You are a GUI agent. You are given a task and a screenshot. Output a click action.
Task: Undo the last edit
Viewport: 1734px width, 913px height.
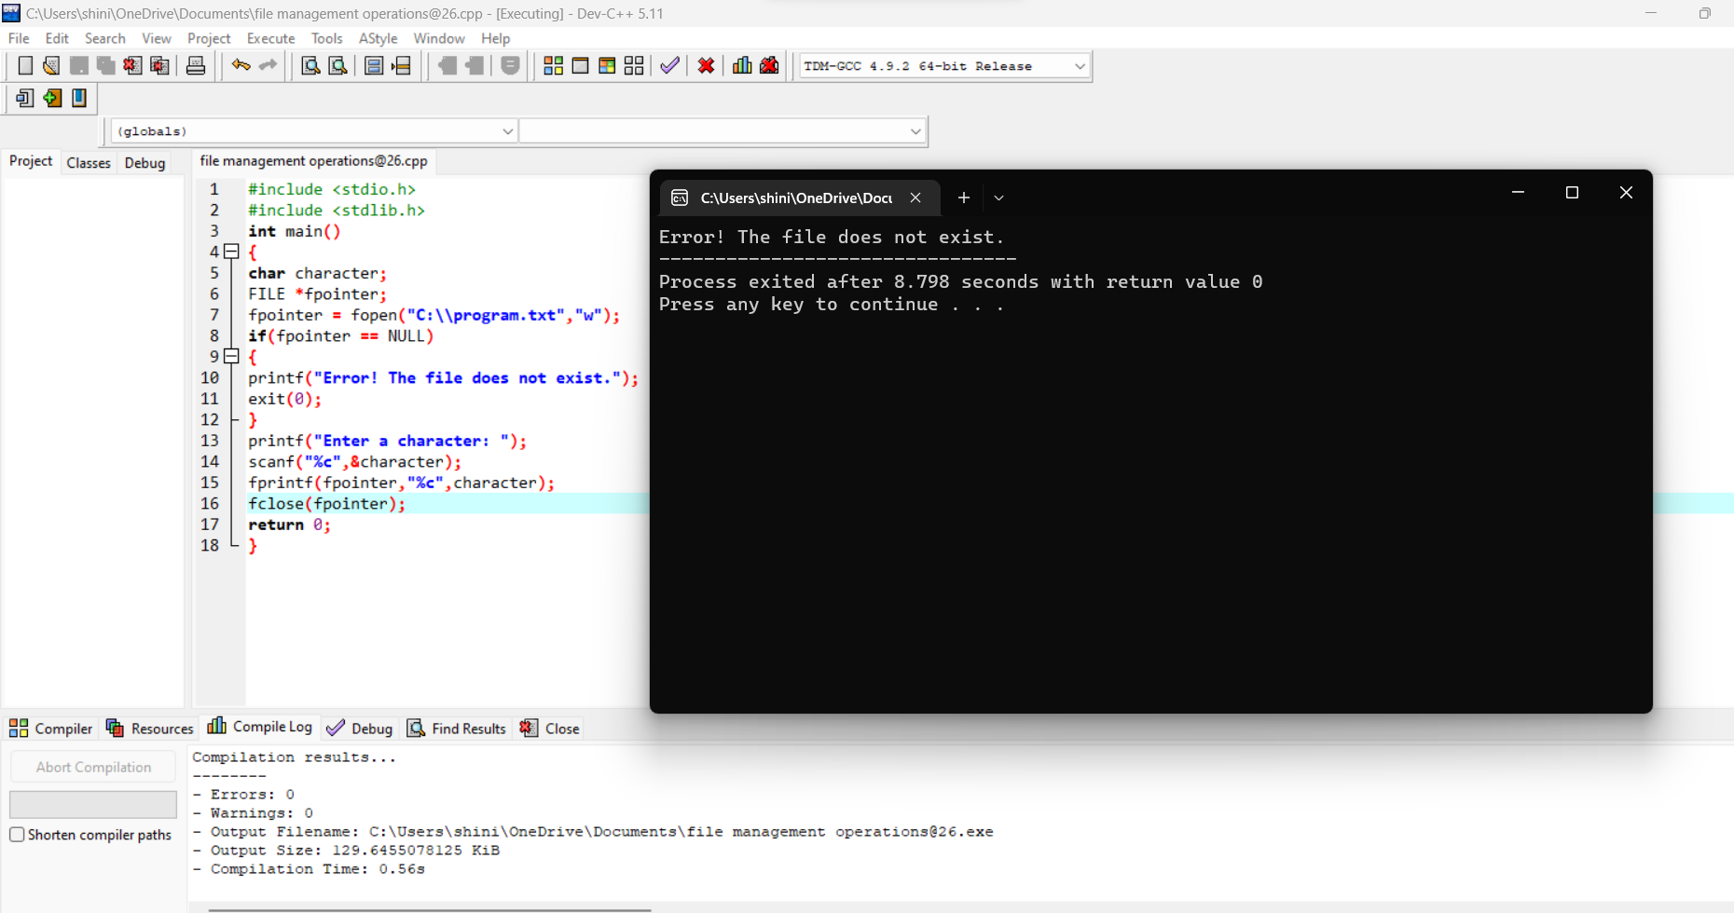240,65
